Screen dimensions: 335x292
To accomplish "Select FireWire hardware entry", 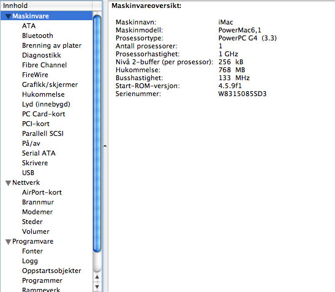I will pos(35,75).
